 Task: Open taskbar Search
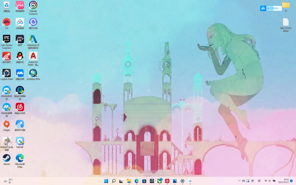(x=114, y=181)
